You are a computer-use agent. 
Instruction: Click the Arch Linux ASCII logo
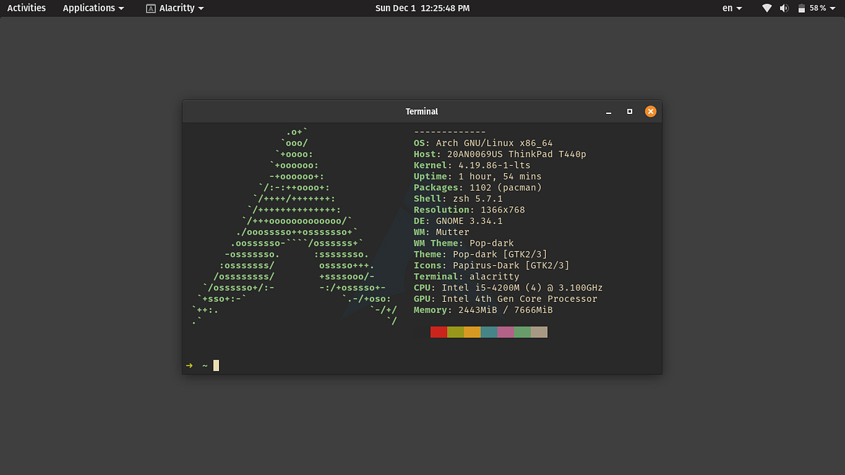point(294,227)
